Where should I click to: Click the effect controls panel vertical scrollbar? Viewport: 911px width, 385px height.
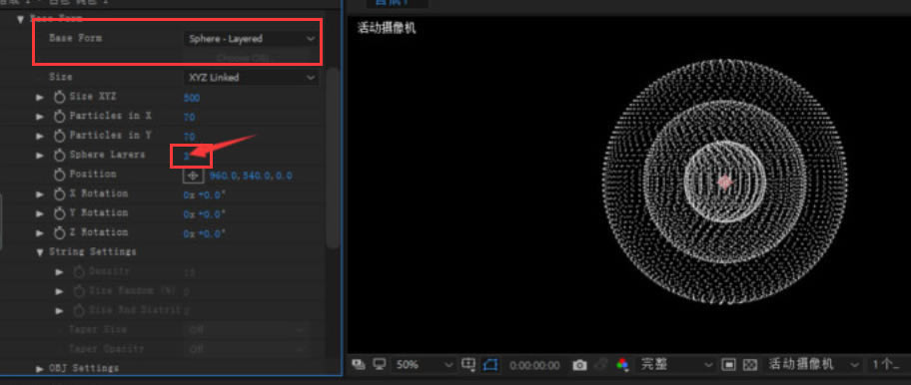332,158
